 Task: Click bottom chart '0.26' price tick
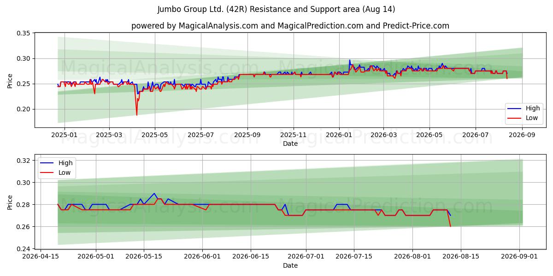pyautogui.click(x=24, y=227)
